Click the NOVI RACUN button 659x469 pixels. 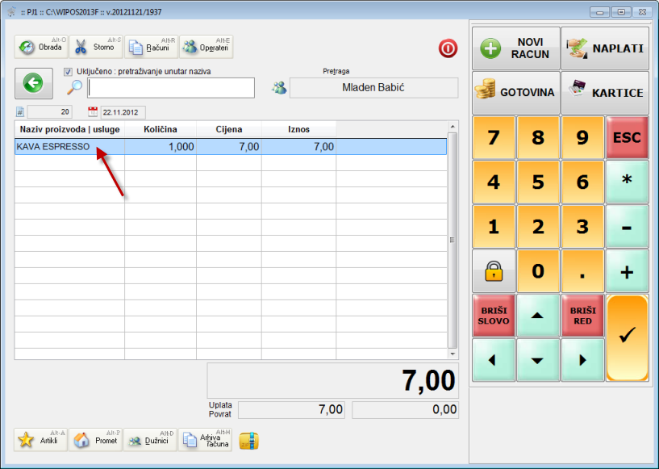(x=514, y=48)
